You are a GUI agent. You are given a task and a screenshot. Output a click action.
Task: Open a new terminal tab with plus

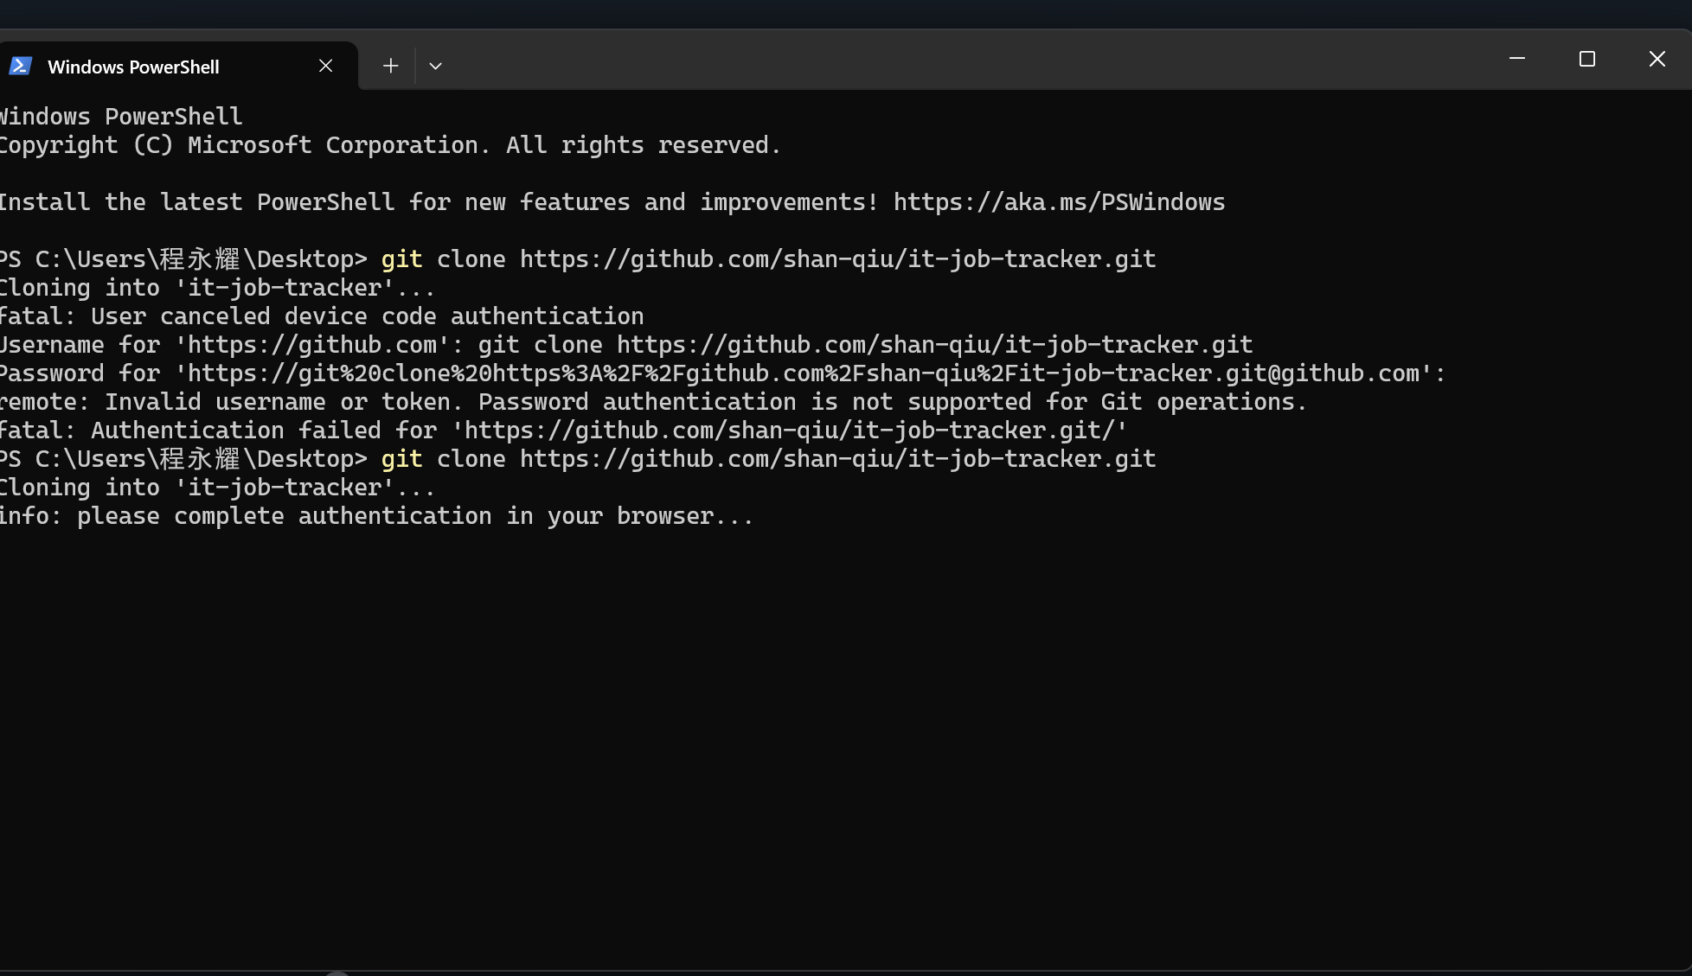tap(390, 66)
